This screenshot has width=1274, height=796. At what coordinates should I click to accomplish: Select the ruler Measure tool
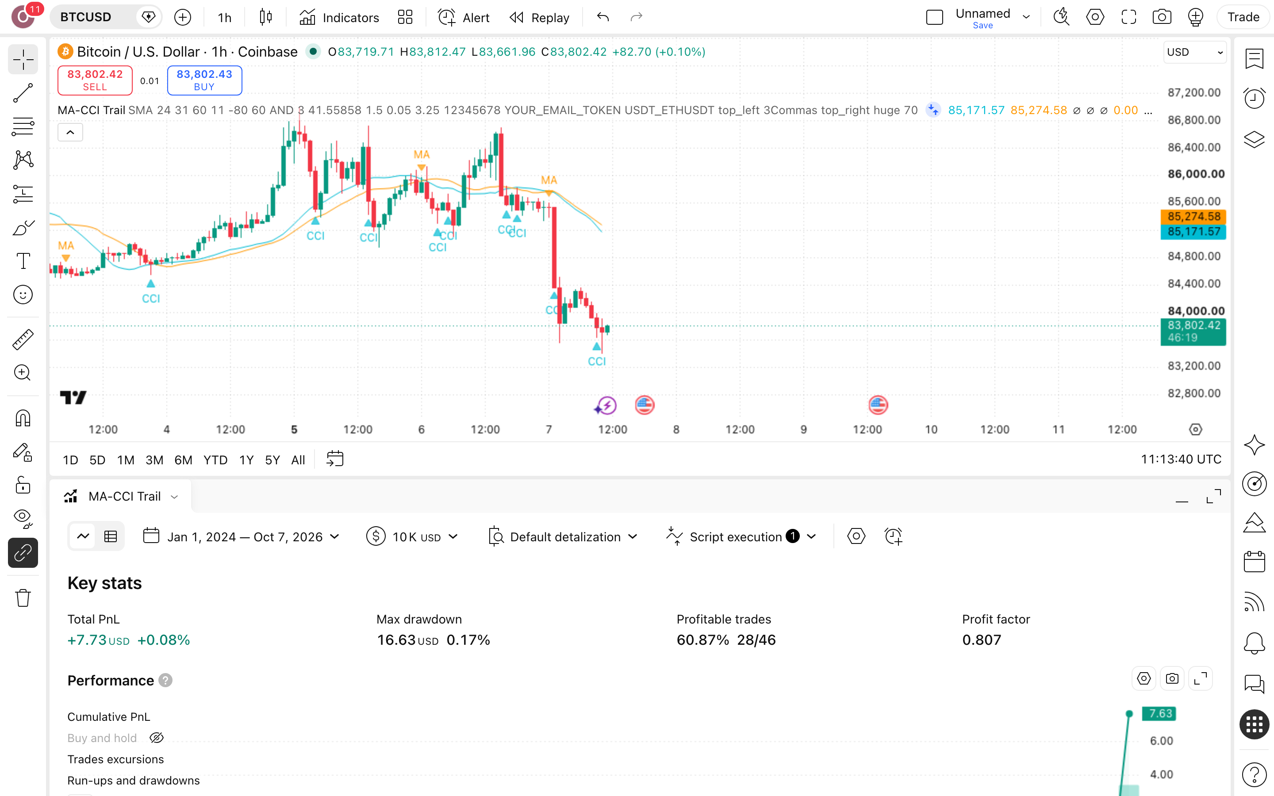click(x=23, y=340)
